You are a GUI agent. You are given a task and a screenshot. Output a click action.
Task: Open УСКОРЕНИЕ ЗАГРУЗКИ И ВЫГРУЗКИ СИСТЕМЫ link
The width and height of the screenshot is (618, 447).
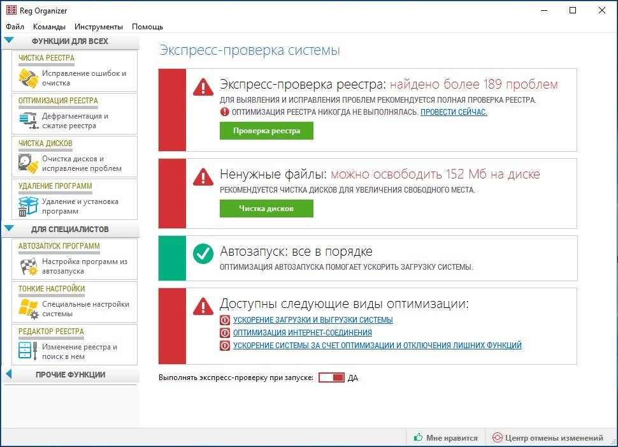coord(313,320)
